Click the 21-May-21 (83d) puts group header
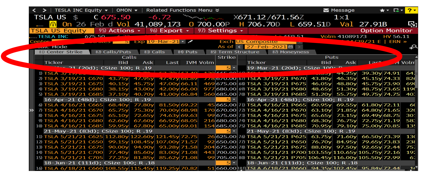422x173 pixels. point(330,131)
